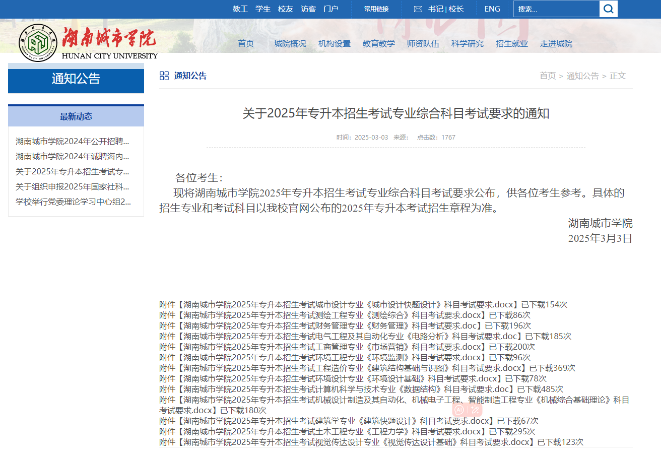This screenshot has width=661, height=457.
Task: Open the 书记 mailbox link
Action: coord(436,9)
